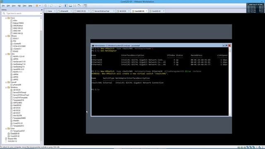Open the Edit menu

8,6
